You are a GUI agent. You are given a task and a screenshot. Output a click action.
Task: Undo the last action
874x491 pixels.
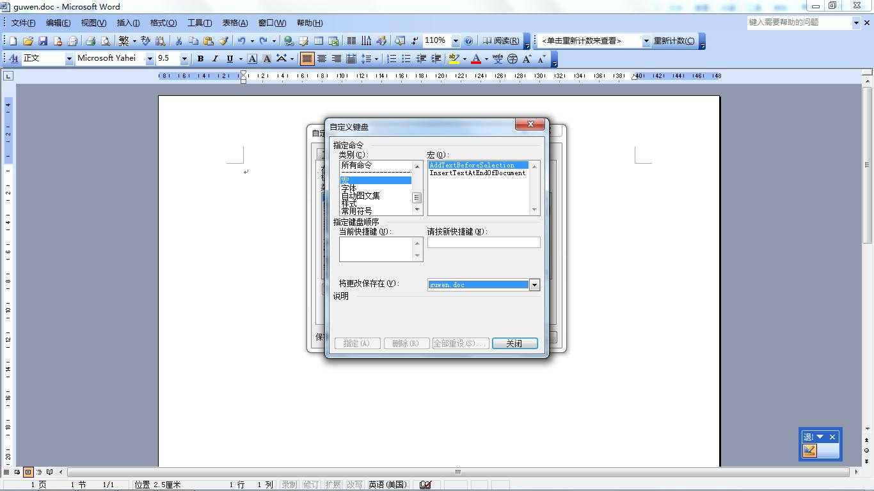pos(241,41)
